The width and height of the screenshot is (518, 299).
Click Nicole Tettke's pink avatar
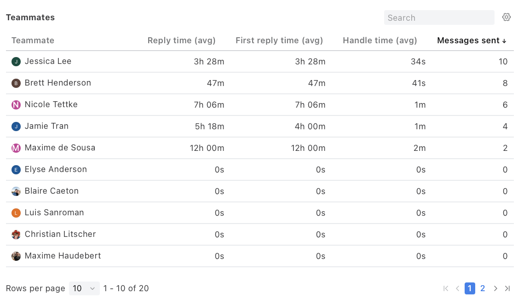[16, 105]
